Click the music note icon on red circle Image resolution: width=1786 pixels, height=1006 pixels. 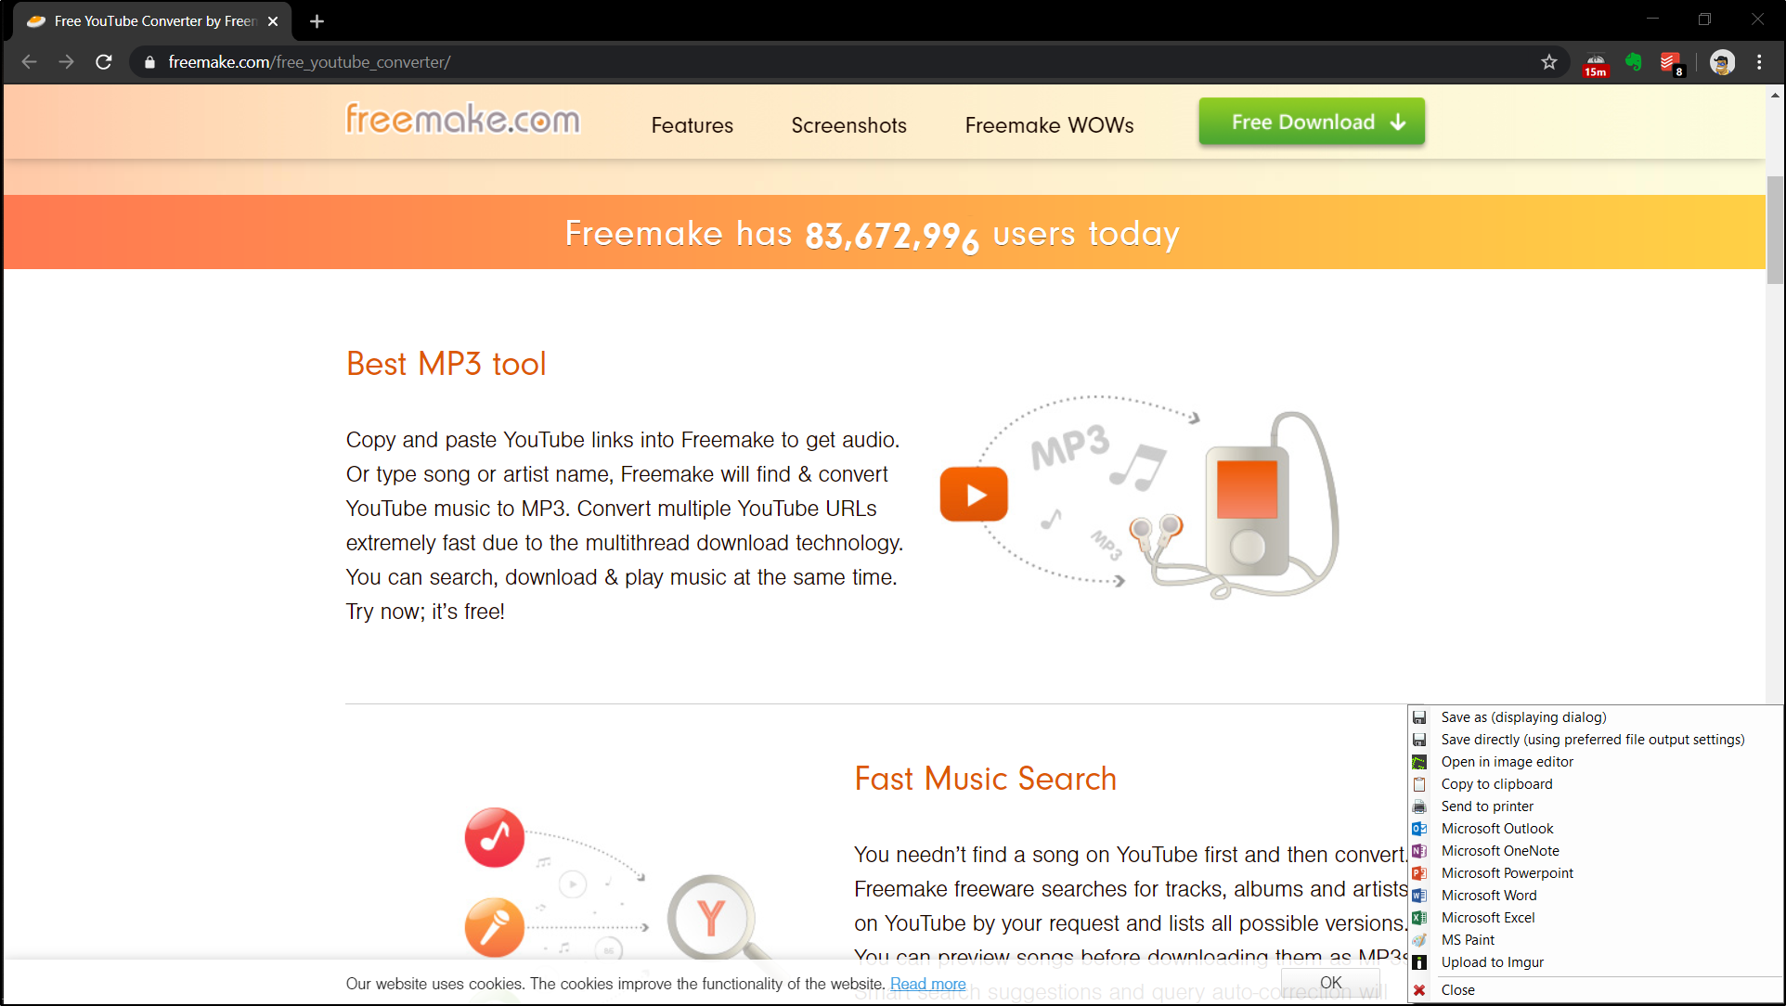tap(495, 838)
